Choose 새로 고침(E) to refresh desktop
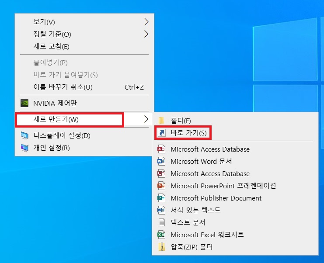Screen dimensions: 324x263 click(84, 46)
